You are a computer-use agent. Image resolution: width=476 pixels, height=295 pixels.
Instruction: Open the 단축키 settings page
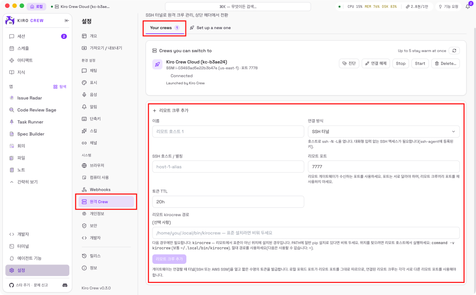106,119
